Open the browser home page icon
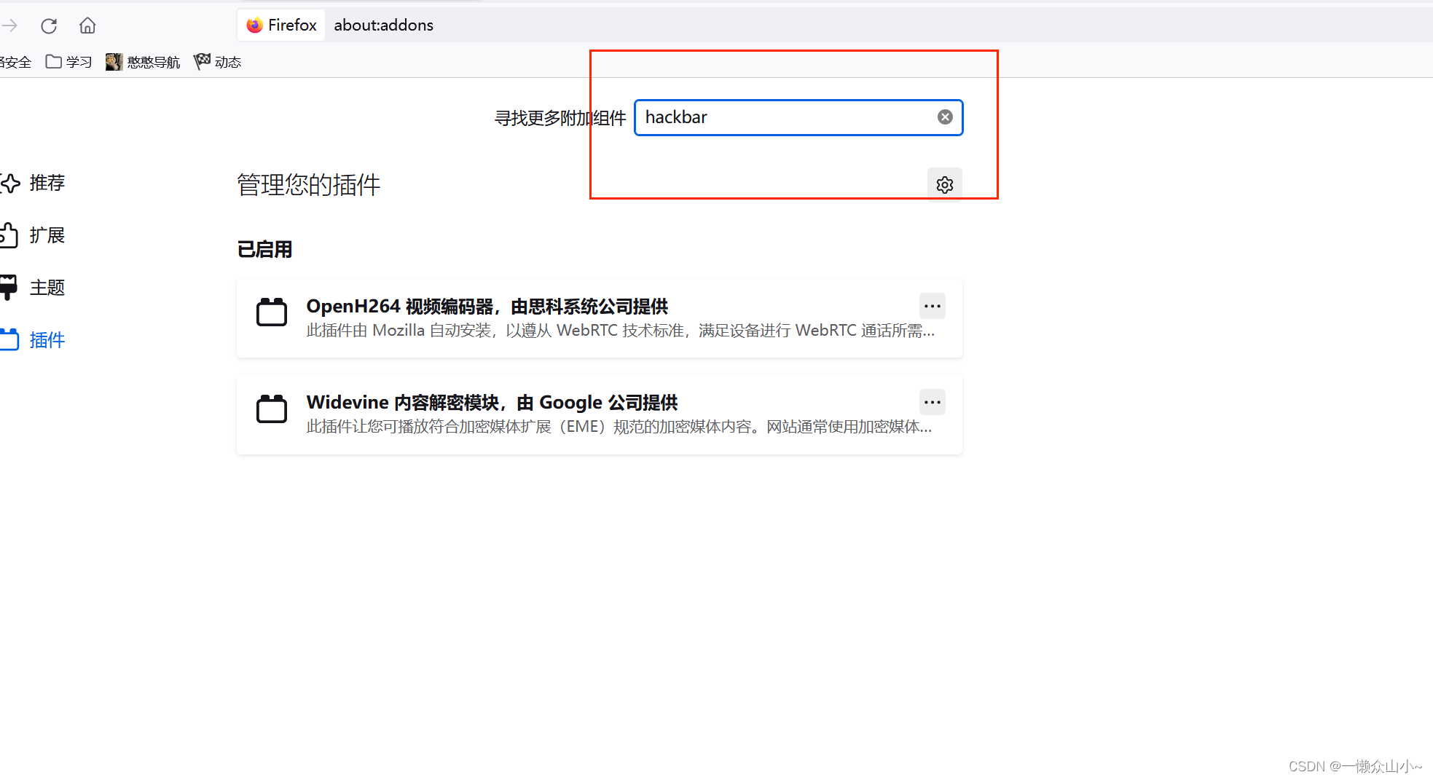The width and height of the screenshot is (1433, 780). [87, 25]
